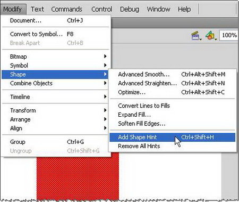Open the Control menu
Viewport: 239px width, 202px height.
(x=101, y=9)
